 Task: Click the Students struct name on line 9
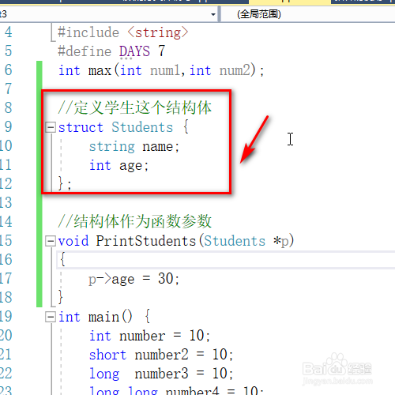pos(142,127)
